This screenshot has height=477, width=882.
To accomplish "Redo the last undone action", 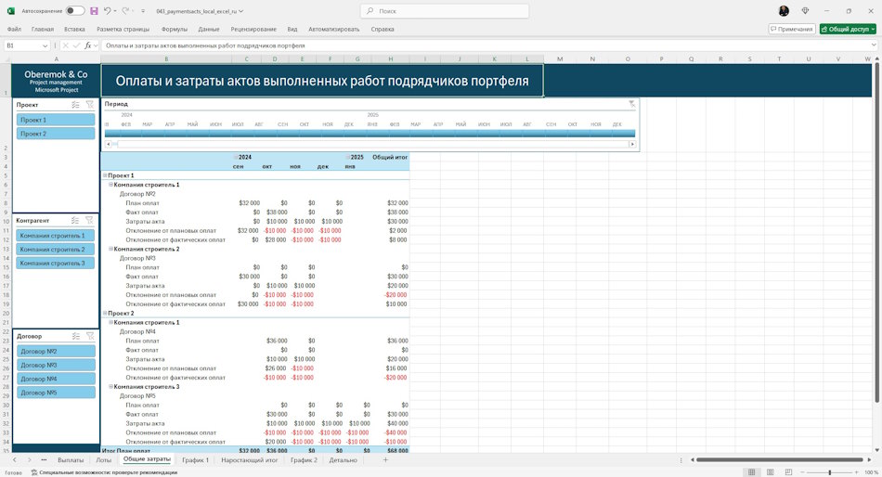I will [125, 11].
